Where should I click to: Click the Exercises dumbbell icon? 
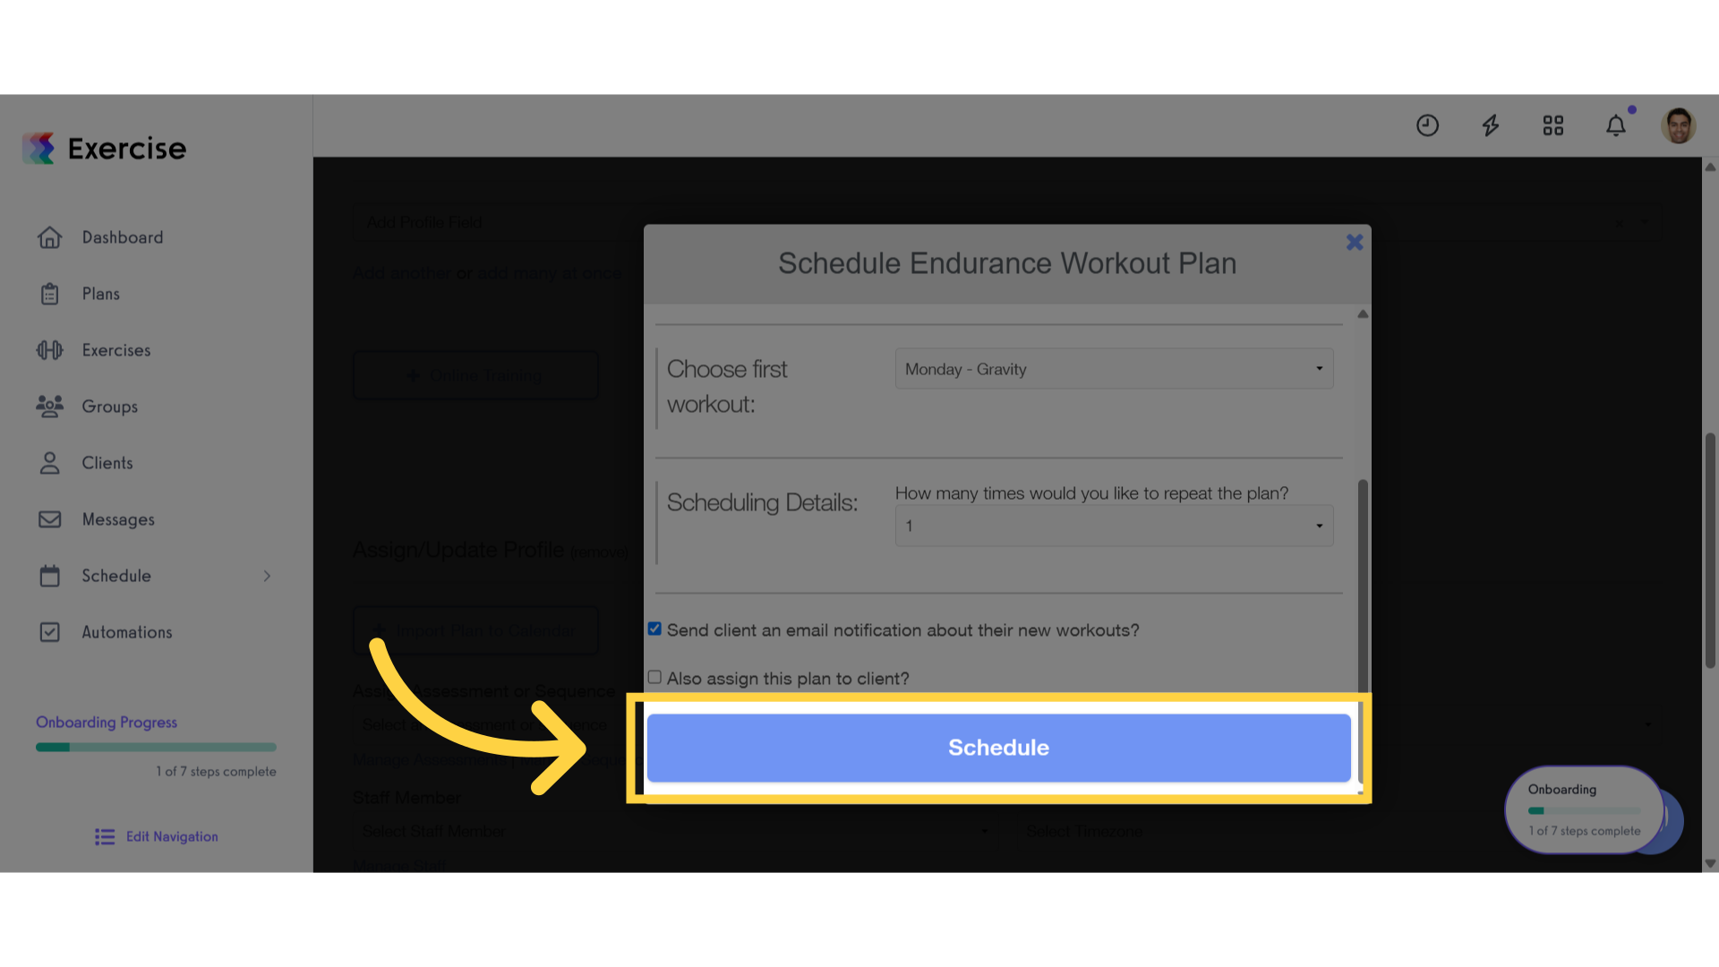coord(50,350)
